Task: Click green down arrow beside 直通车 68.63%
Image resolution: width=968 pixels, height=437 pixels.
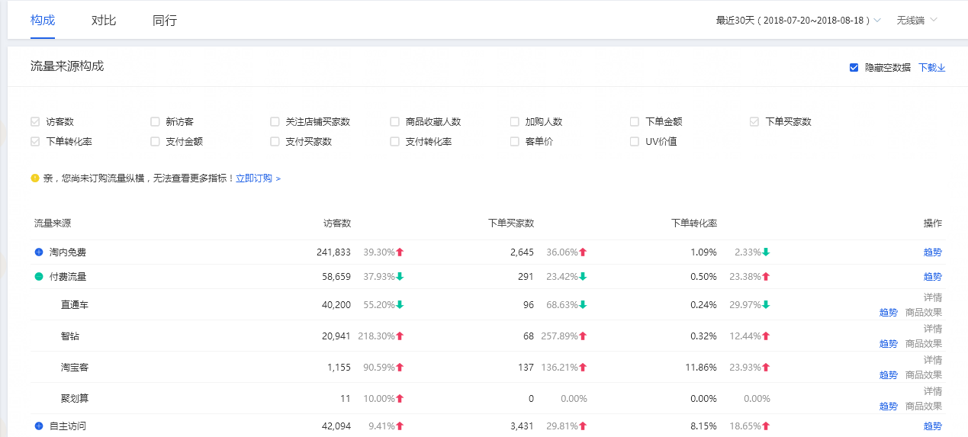Action: [x=583, y=304]
